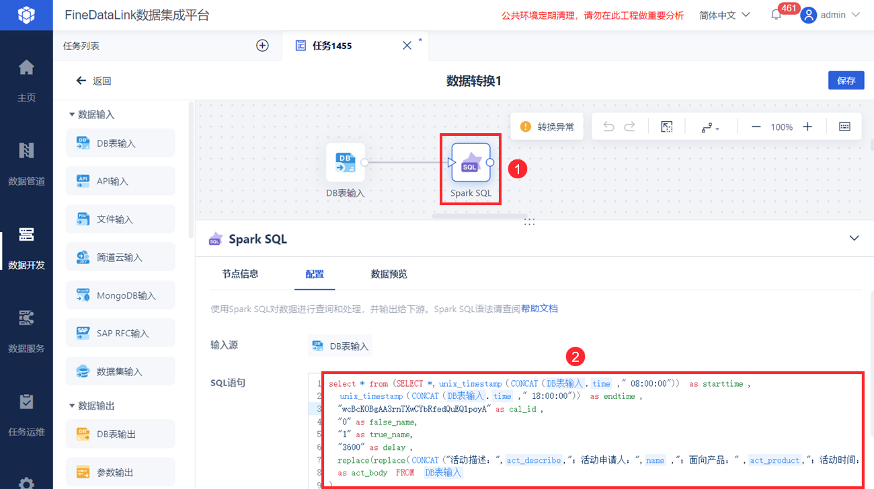Select the 数据集输入 operator
Viewport: 874px width, 489px height.
(120, 371)
